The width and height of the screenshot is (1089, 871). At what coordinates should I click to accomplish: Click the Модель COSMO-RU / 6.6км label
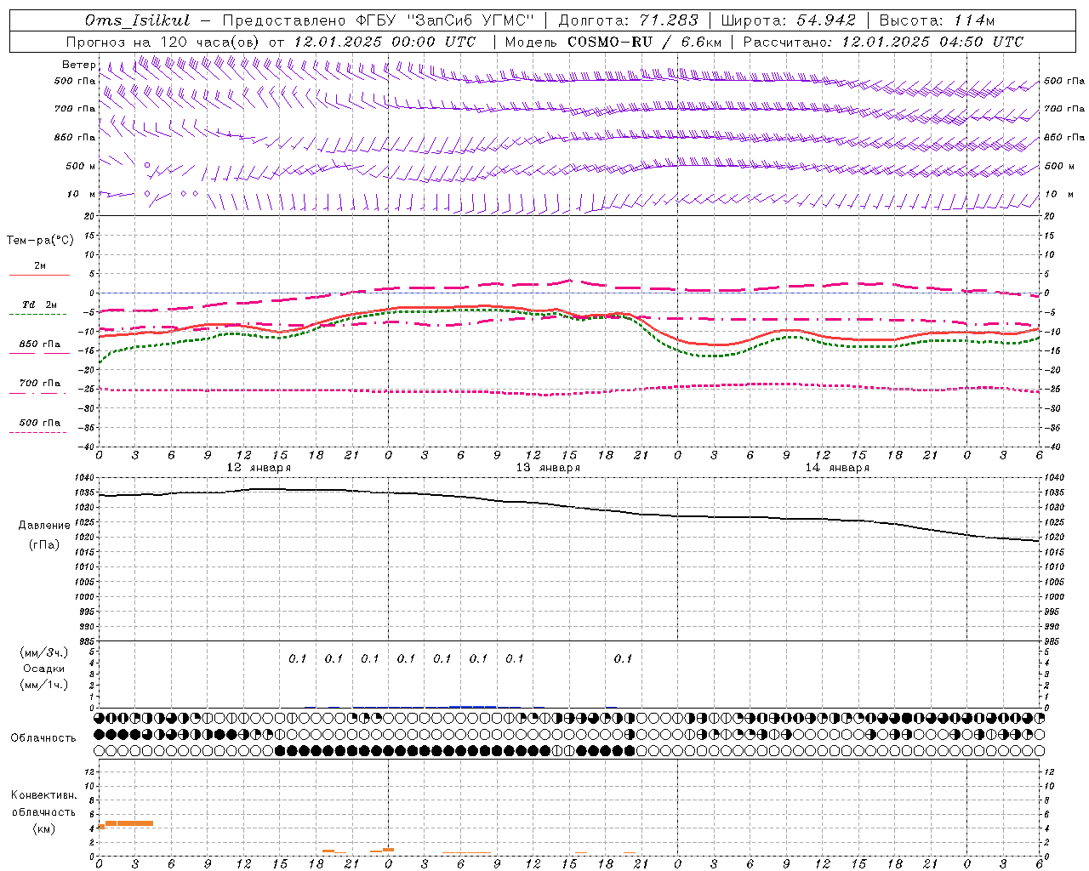pos(613,42)
